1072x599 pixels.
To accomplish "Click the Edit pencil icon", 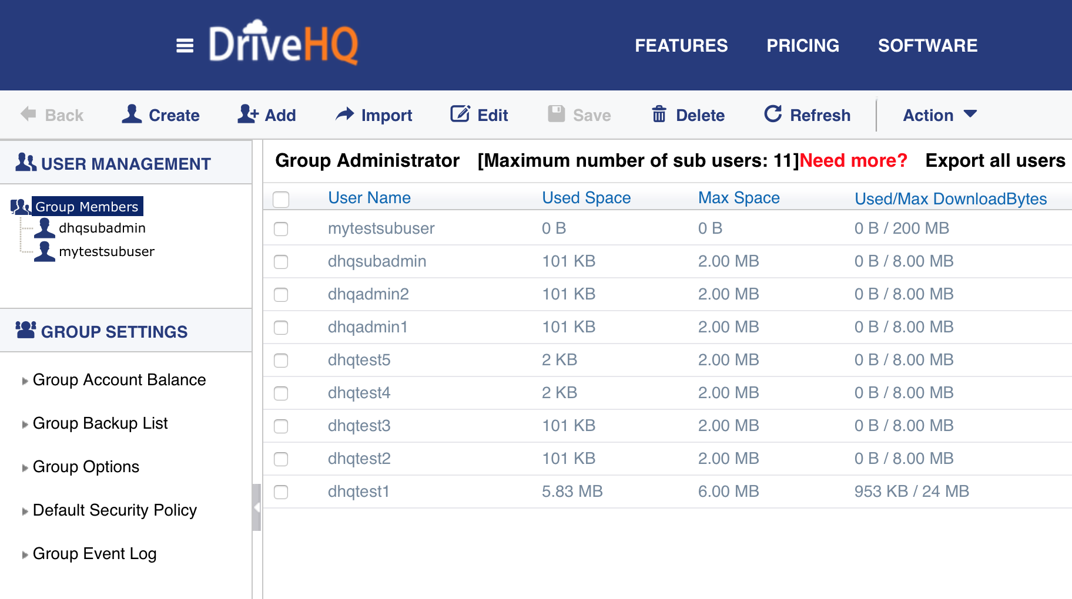I will click(x=460, y=114).
